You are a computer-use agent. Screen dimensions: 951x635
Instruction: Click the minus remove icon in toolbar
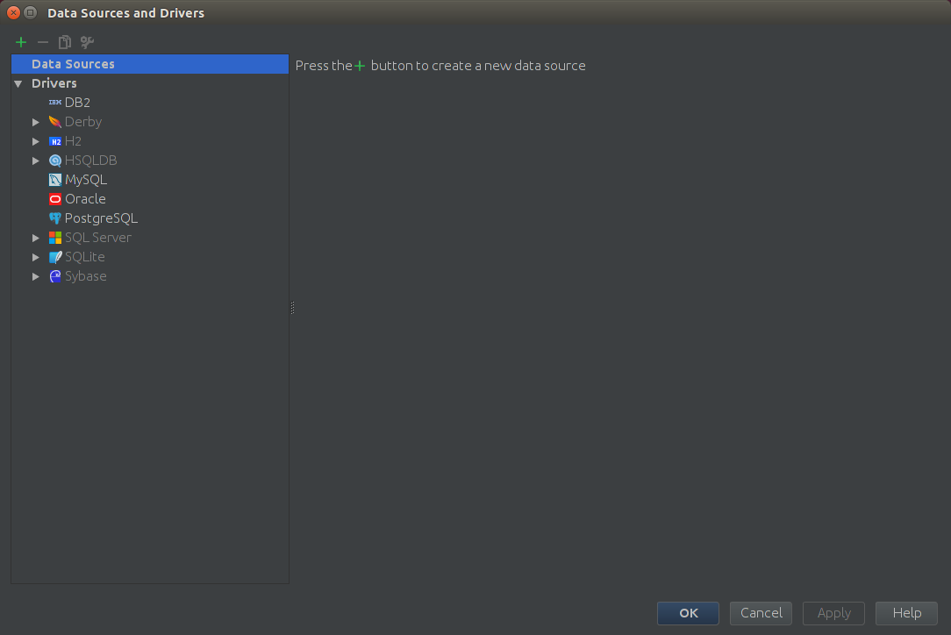point(42,42)
